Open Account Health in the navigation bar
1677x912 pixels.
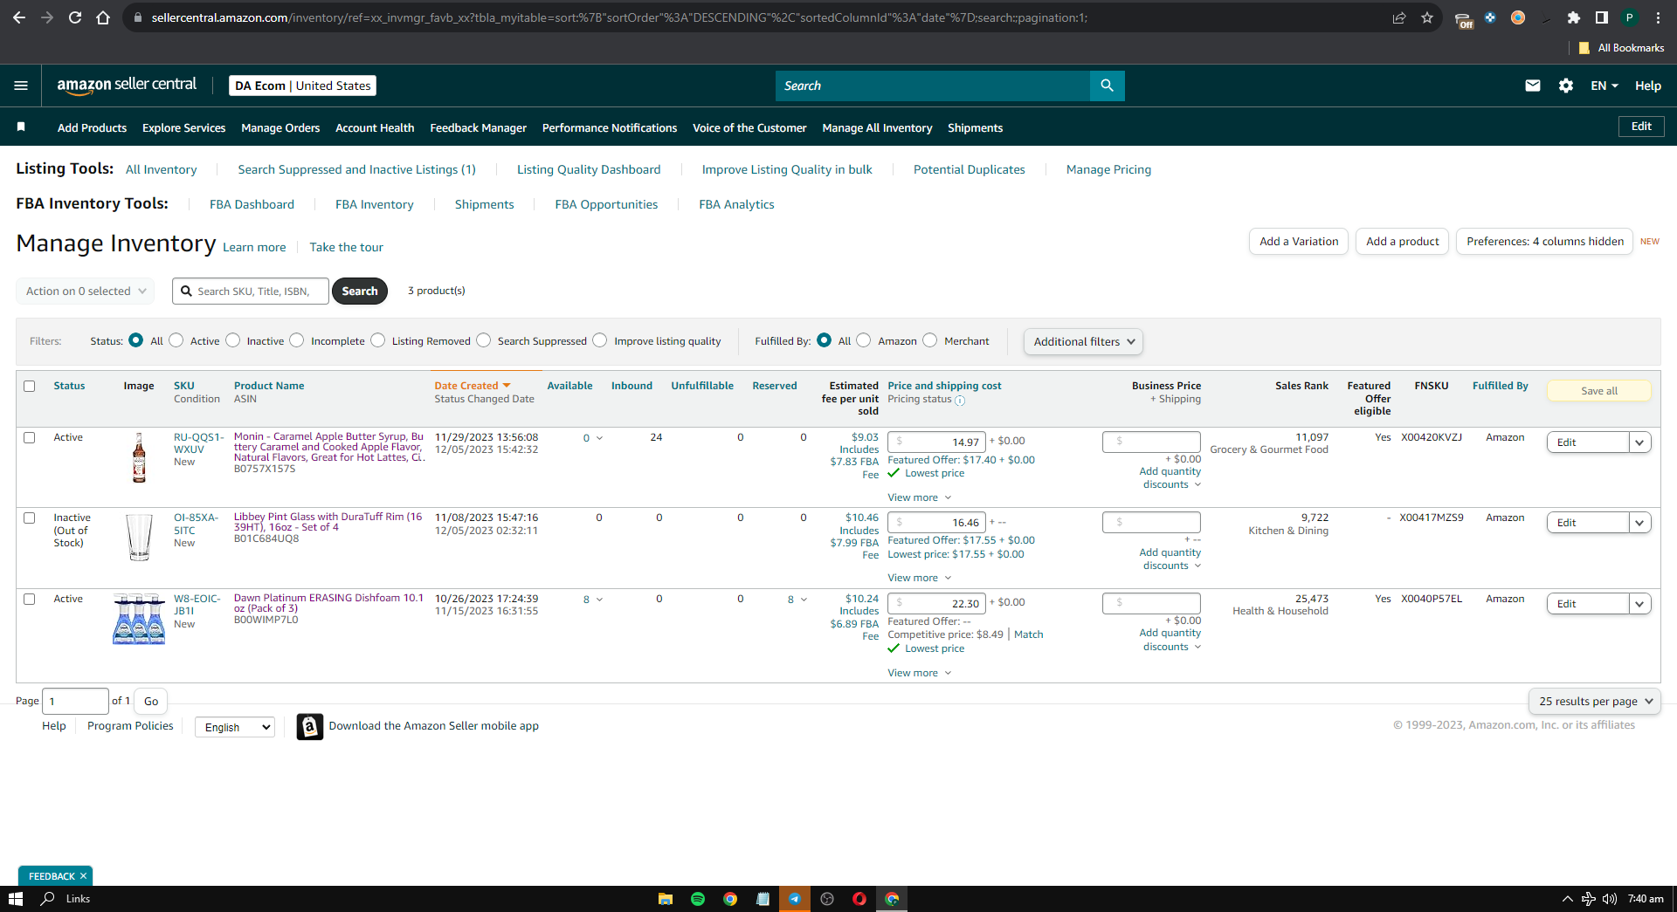375,127
